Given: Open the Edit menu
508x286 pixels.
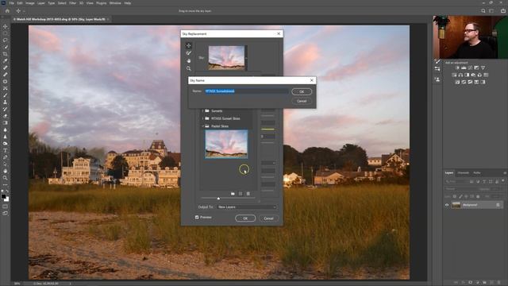Looking at the screenshot, I should 20,3.
